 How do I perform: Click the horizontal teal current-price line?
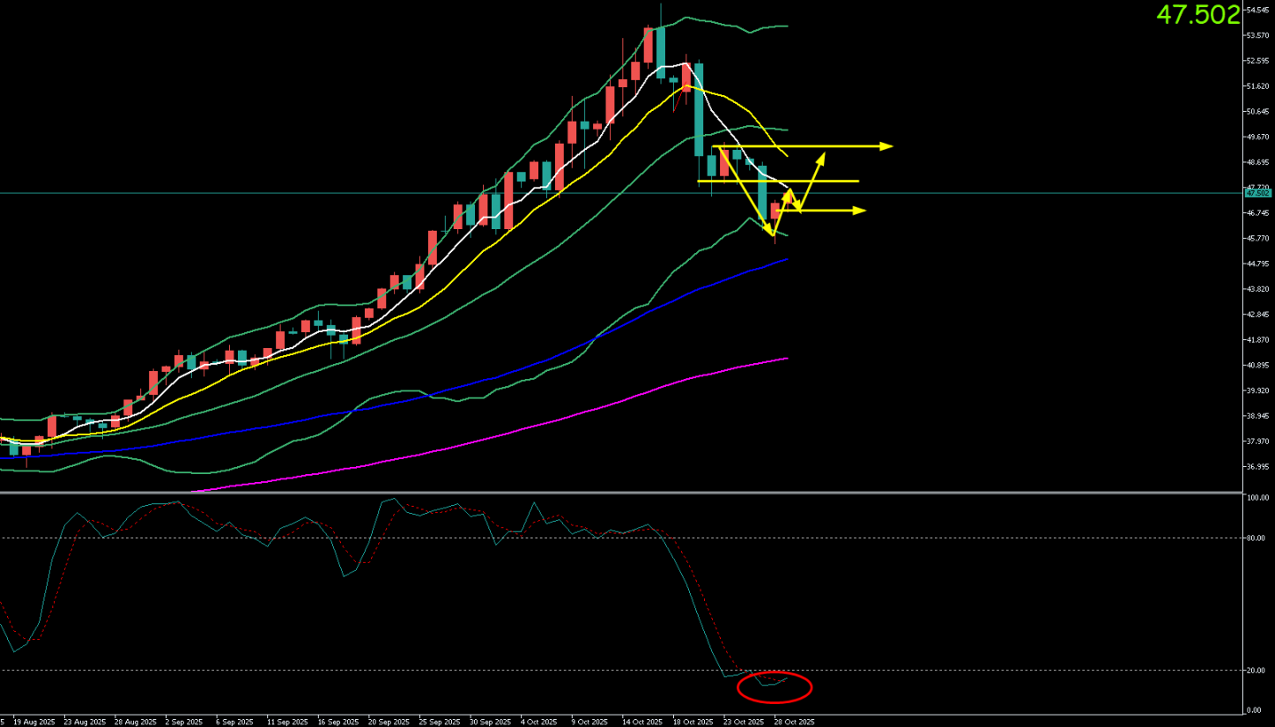point(264,193)
